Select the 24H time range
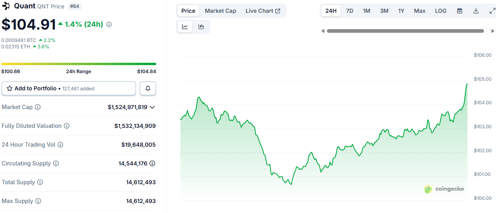 click(331, 11)
